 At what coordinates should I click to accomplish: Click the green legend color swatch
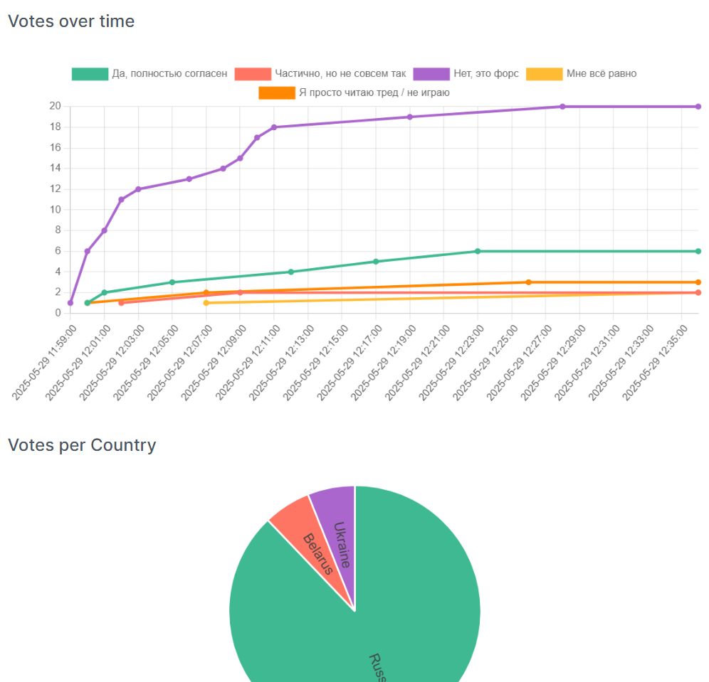coord(90,74)
